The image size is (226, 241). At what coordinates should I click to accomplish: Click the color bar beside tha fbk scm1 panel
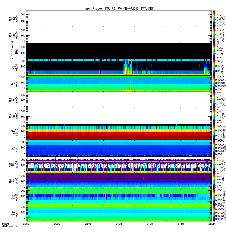click(214, 84)
